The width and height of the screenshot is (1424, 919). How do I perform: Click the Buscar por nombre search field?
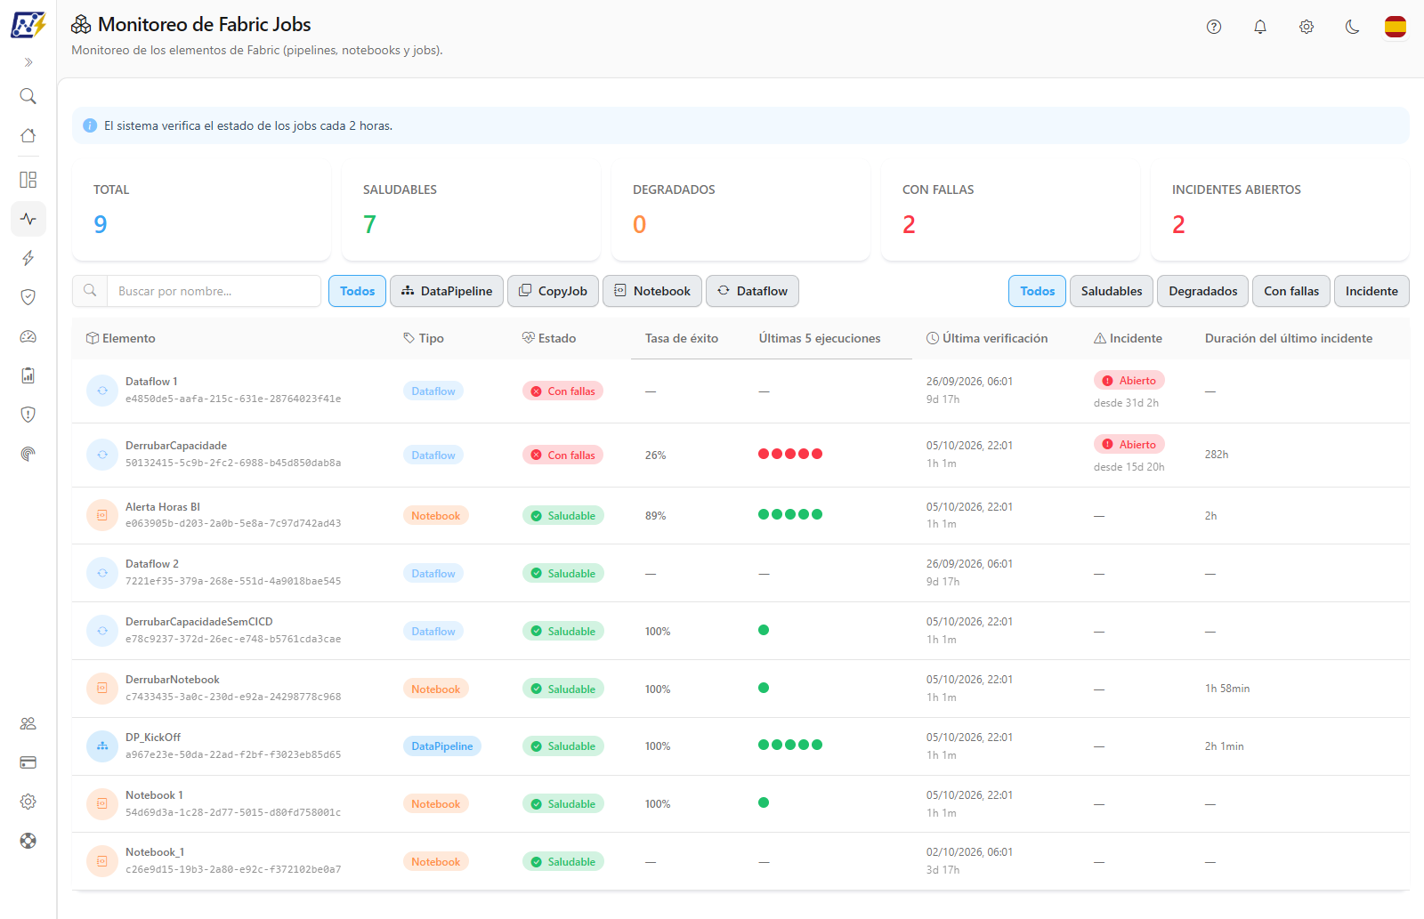click(x=214, y=291)
